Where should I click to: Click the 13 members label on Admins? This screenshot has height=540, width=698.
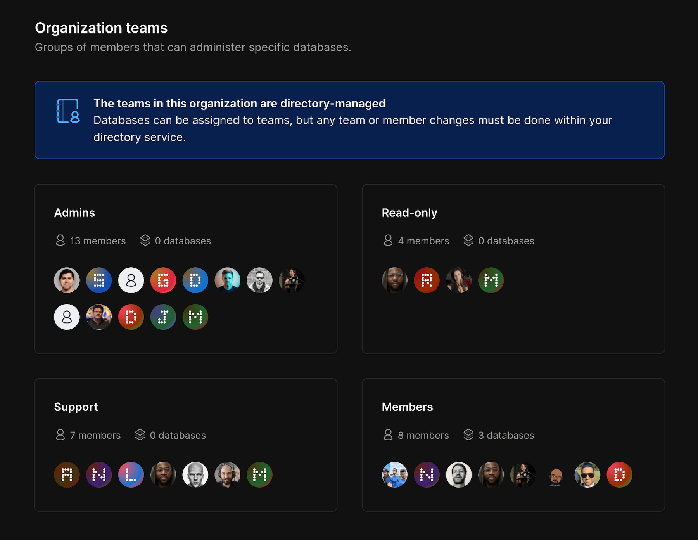(x=97, y=241)
